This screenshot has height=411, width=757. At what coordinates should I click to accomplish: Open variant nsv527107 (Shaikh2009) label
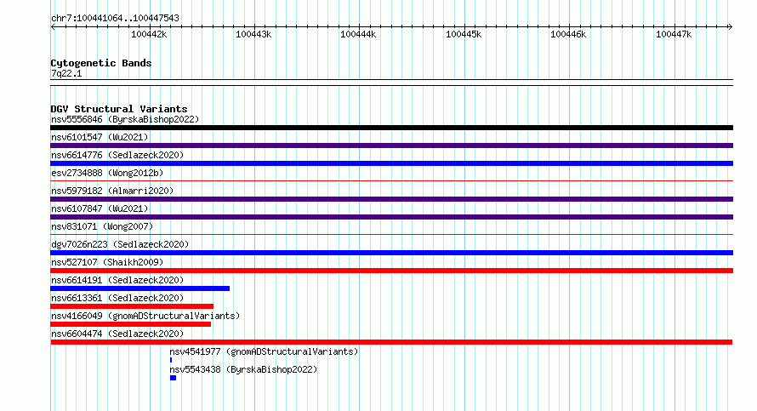pyautogui.click(x=107, y=262)
